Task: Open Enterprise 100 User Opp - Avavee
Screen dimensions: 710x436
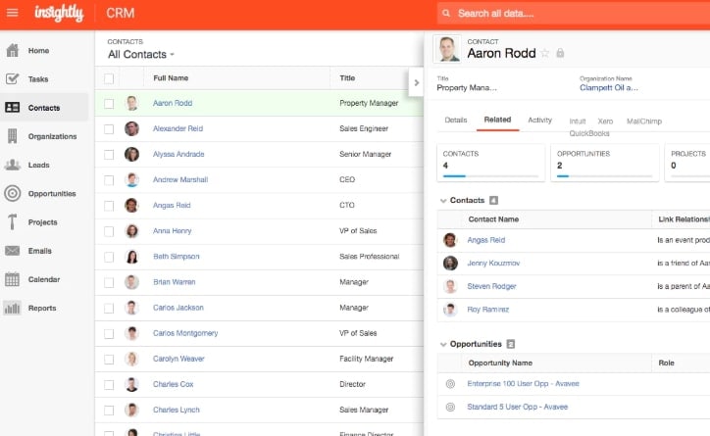Action: 523,383
